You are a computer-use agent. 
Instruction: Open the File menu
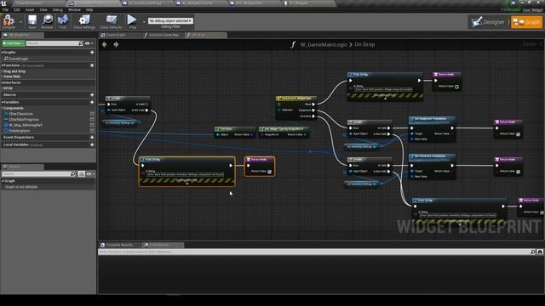(x=5, y=10)
